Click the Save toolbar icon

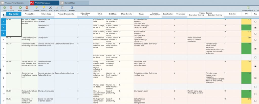[4, 8]
